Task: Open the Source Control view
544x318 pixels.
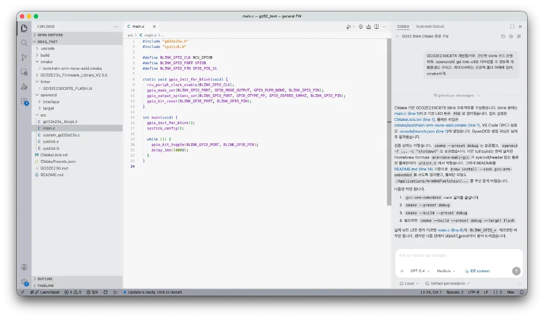Action: pos(24,57)
